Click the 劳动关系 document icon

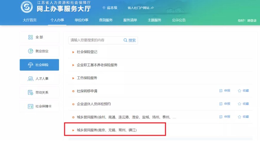31,92
